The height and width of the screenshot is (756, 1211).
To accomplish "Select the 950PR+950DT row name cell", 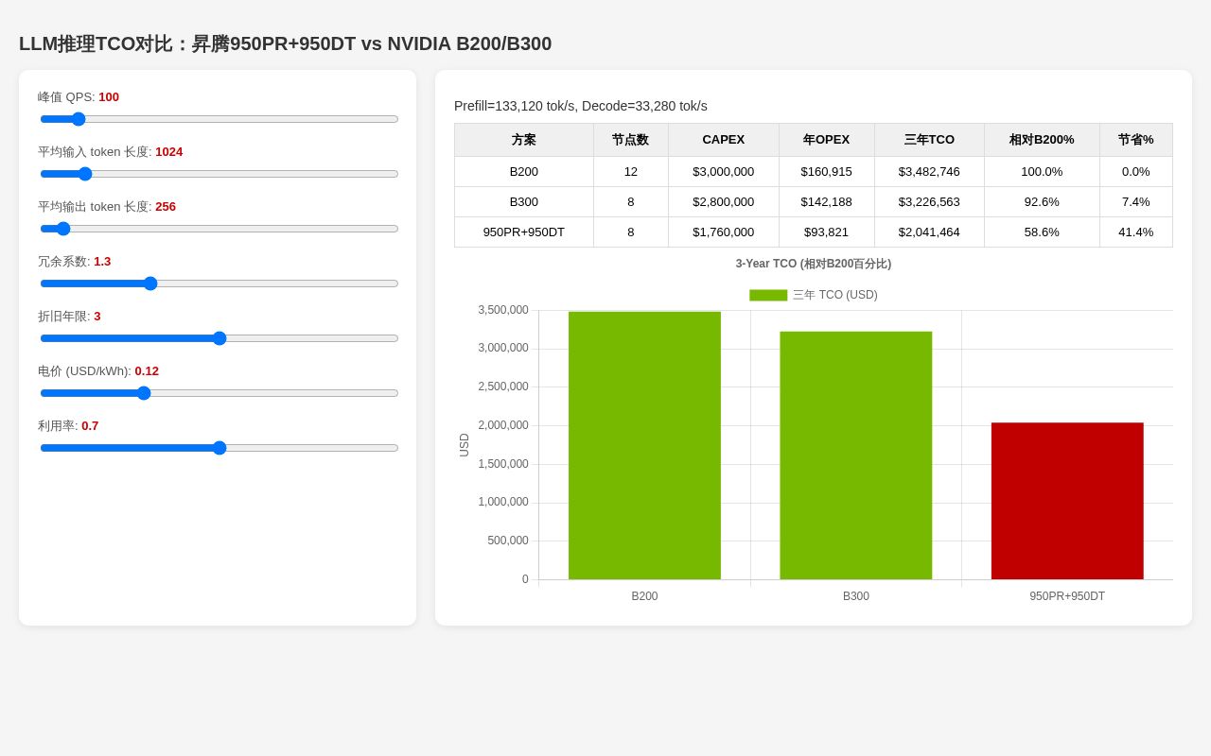I will pos(524,232).
